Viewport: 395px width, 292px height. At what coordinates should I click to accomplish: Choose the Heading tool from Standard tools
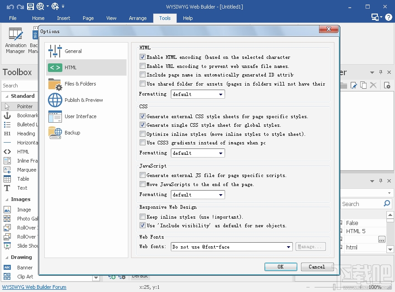[x=25, y=134]
